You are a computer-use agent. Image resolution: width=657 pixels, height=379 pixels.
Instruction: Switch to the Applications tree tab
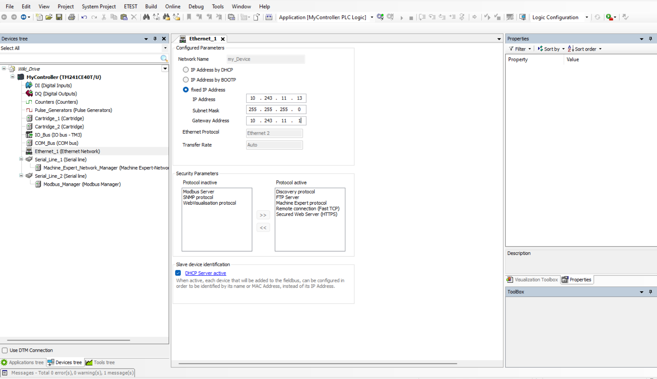23,362
